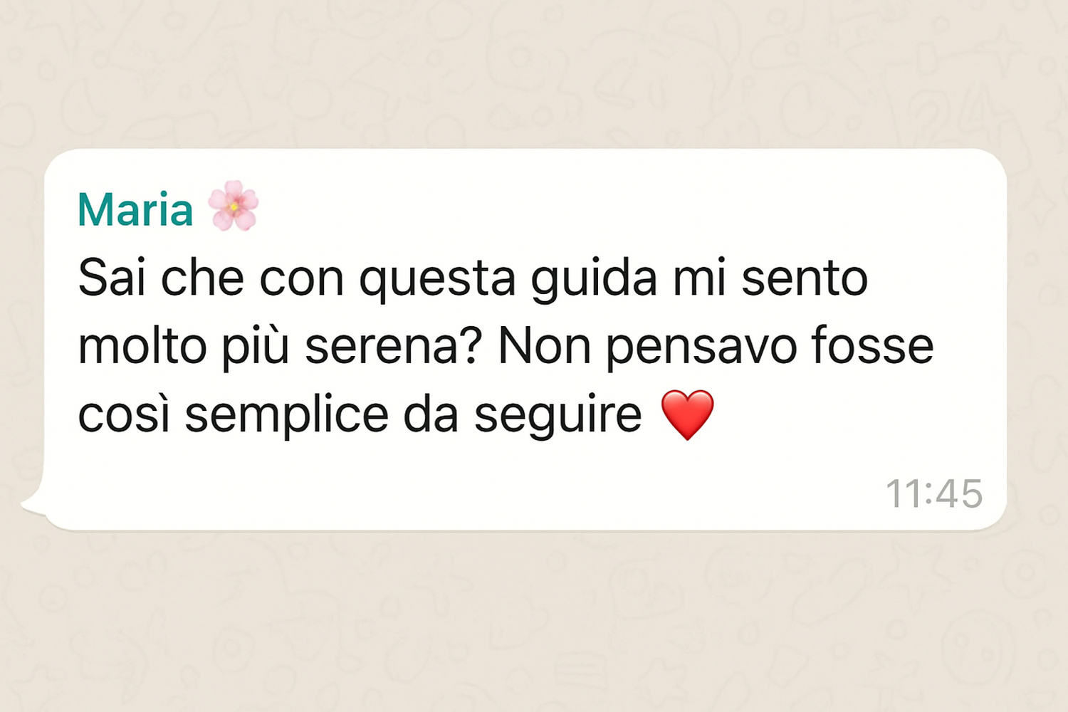Click the cherry blossom emoji beside Maria
1068x712 pixels.
click(x=234, y=206)
